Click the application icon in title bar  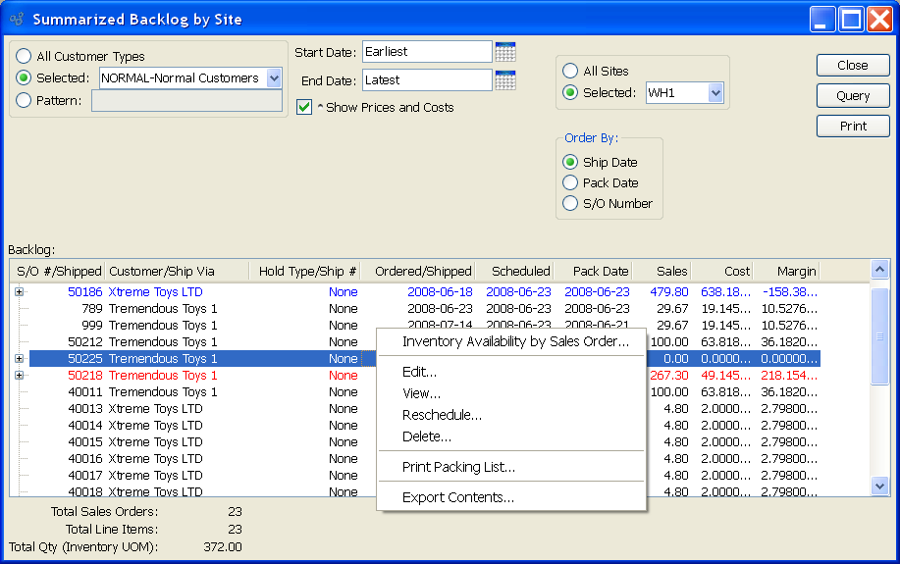pyautogui.click(x=17, y=20)
